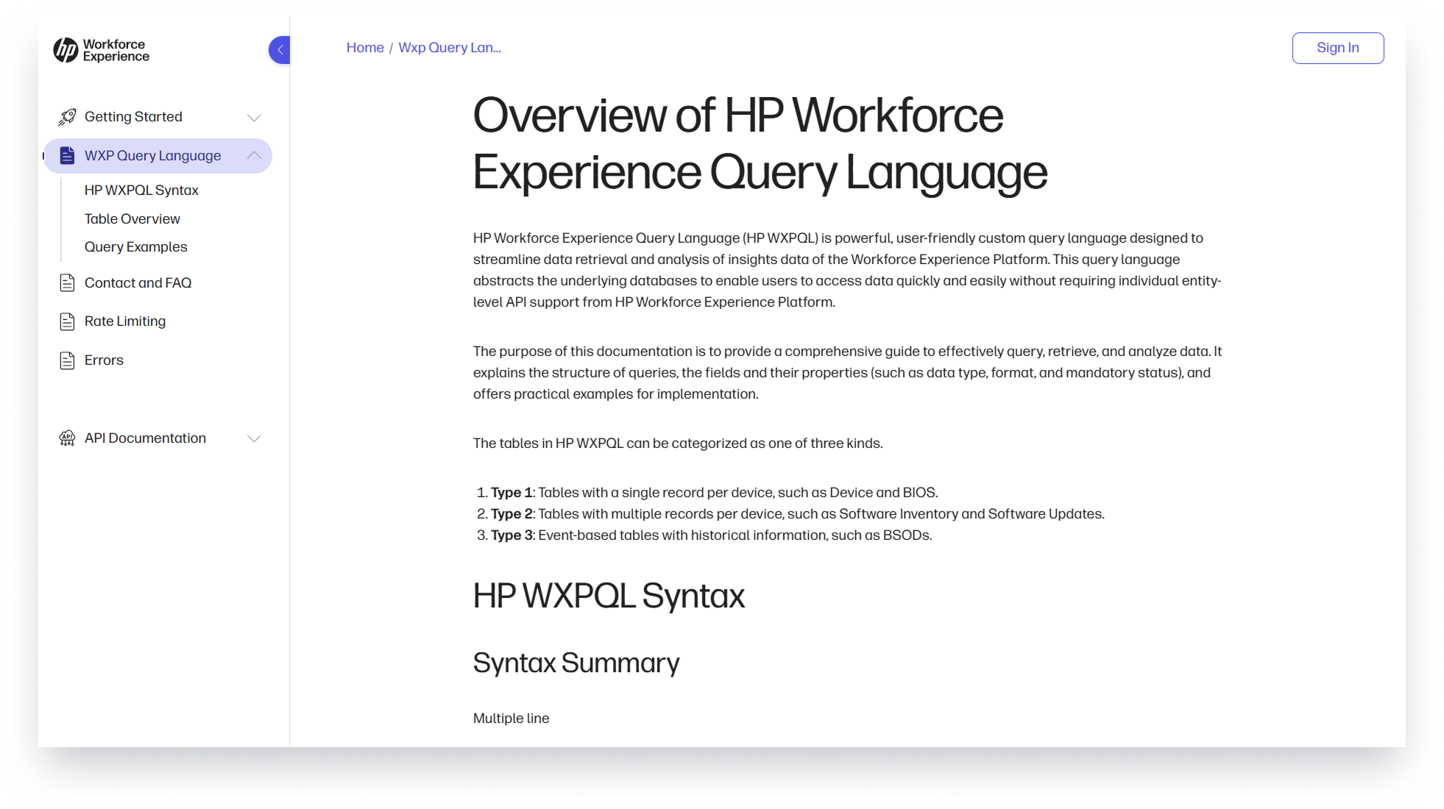Click the Wxp Query Lan... breadcrumb link
Viewport: 1444px width, 809px height.
(x=449, y=48)
